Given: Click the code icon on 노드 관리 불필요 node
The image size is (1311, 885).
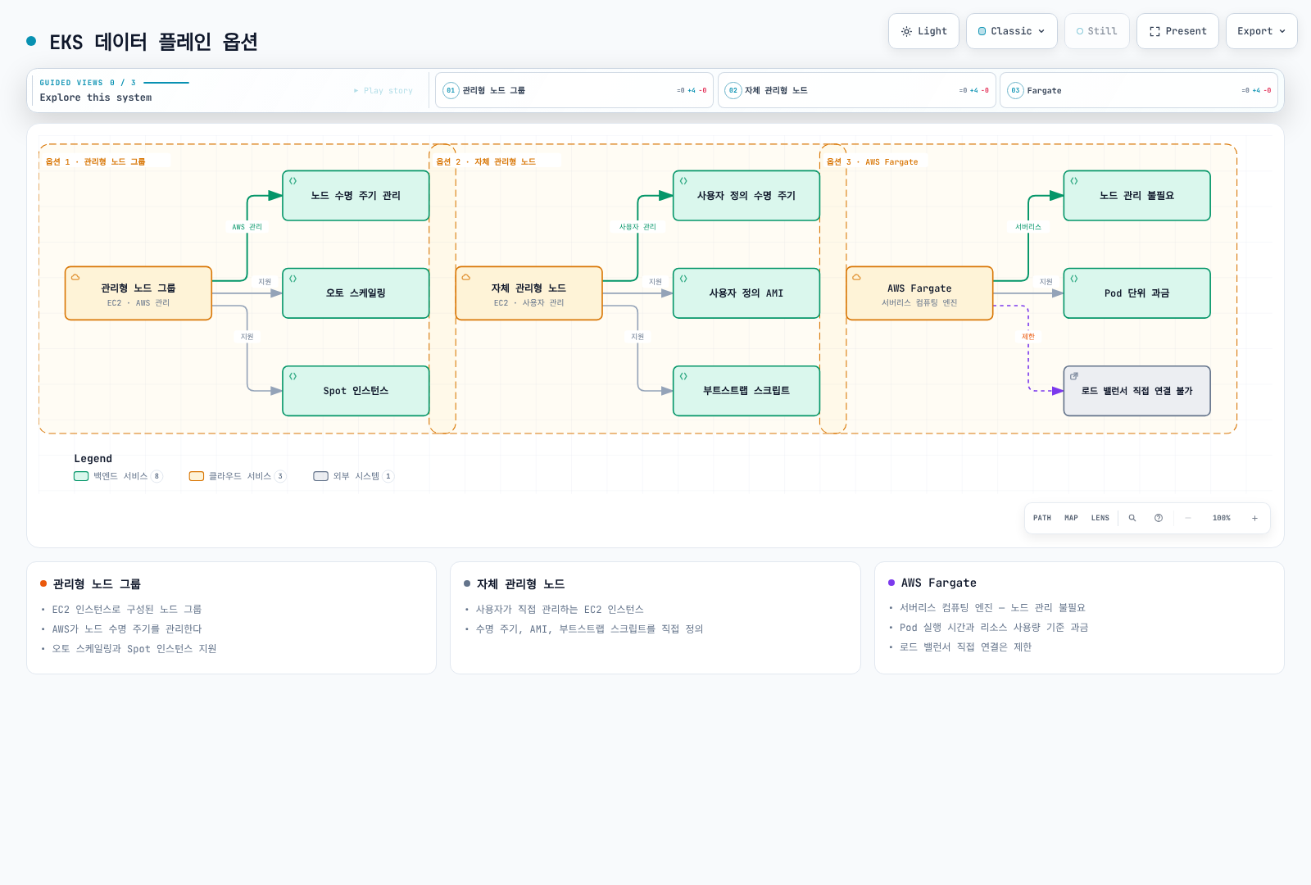Looking at the screenshot, I should pos(1074,181).
